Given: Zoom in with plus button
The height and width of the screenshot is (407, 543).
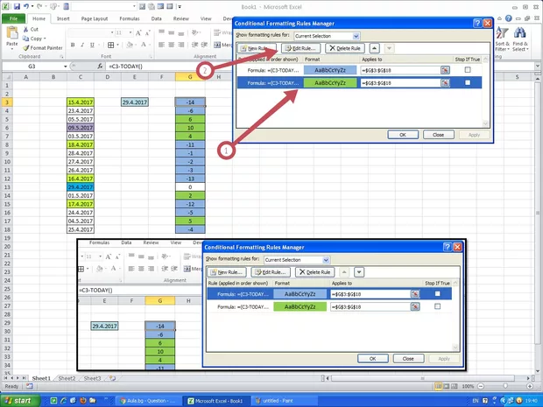Looking at the screenshot, I should [x=530, y=386].
